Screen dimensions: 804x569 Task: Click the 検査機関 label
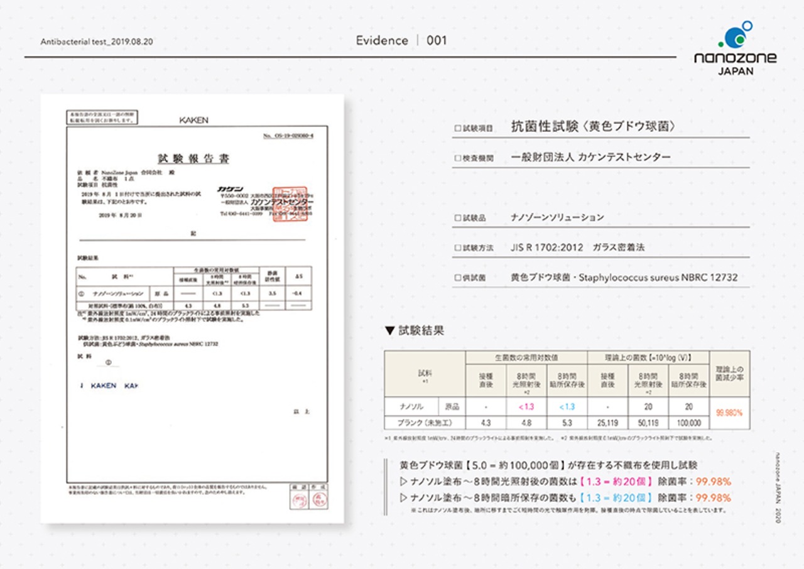point(474,158)
